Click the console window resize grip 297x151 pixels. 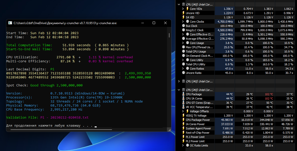point(169,130)
